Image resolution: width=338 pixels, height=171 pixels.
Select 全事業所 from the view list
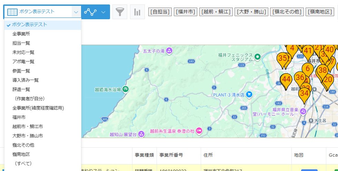(21, 34)
